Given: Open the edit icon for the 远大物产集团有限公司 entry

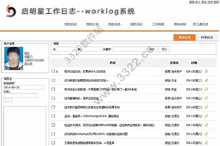Looking at the screenshot, I should (206, 107).
